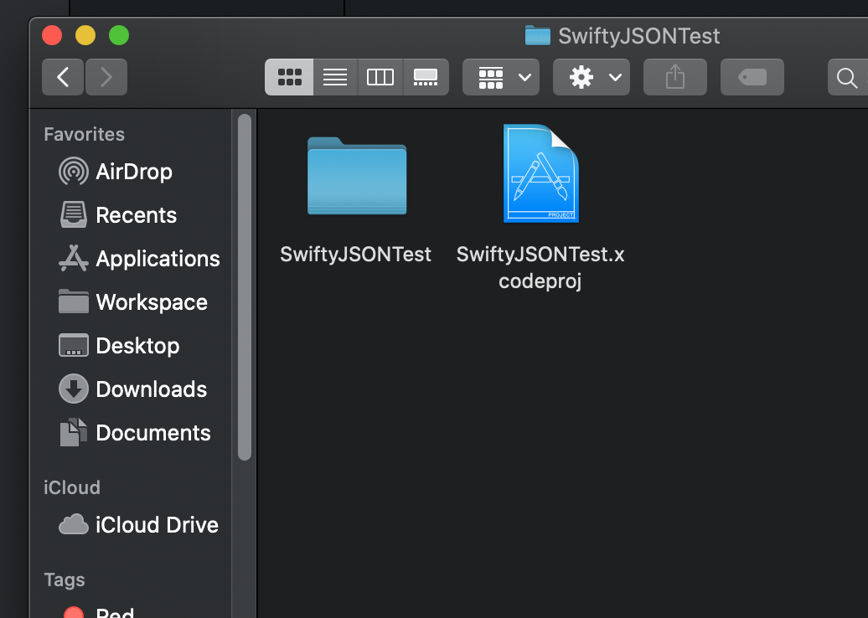Switch to icon view
868x618 pixels.
(289, 77)
